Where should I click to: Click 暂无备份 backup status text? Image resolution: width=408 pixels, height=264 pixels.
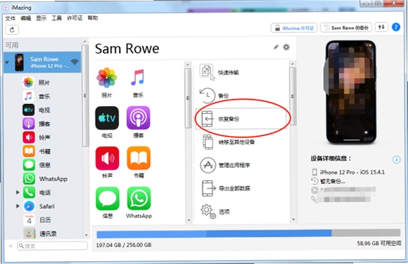pos(332,181)
